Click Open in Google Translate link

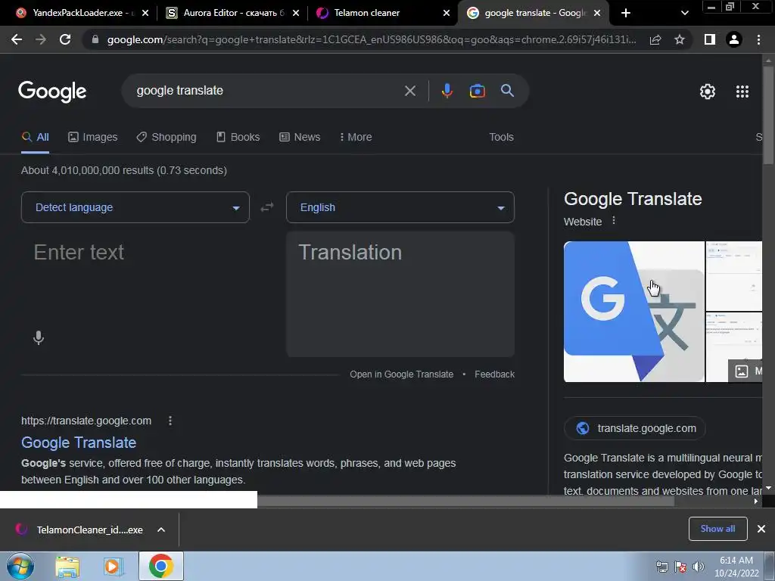pyautogui.click(x=401, y=374)
